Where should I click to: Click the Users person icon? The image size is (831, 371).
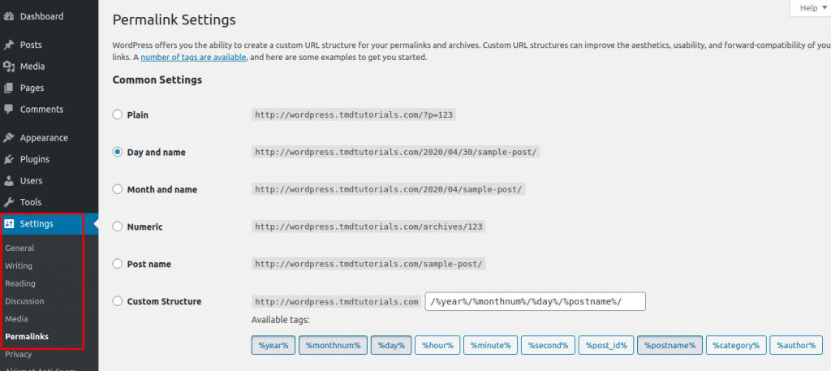9,181
